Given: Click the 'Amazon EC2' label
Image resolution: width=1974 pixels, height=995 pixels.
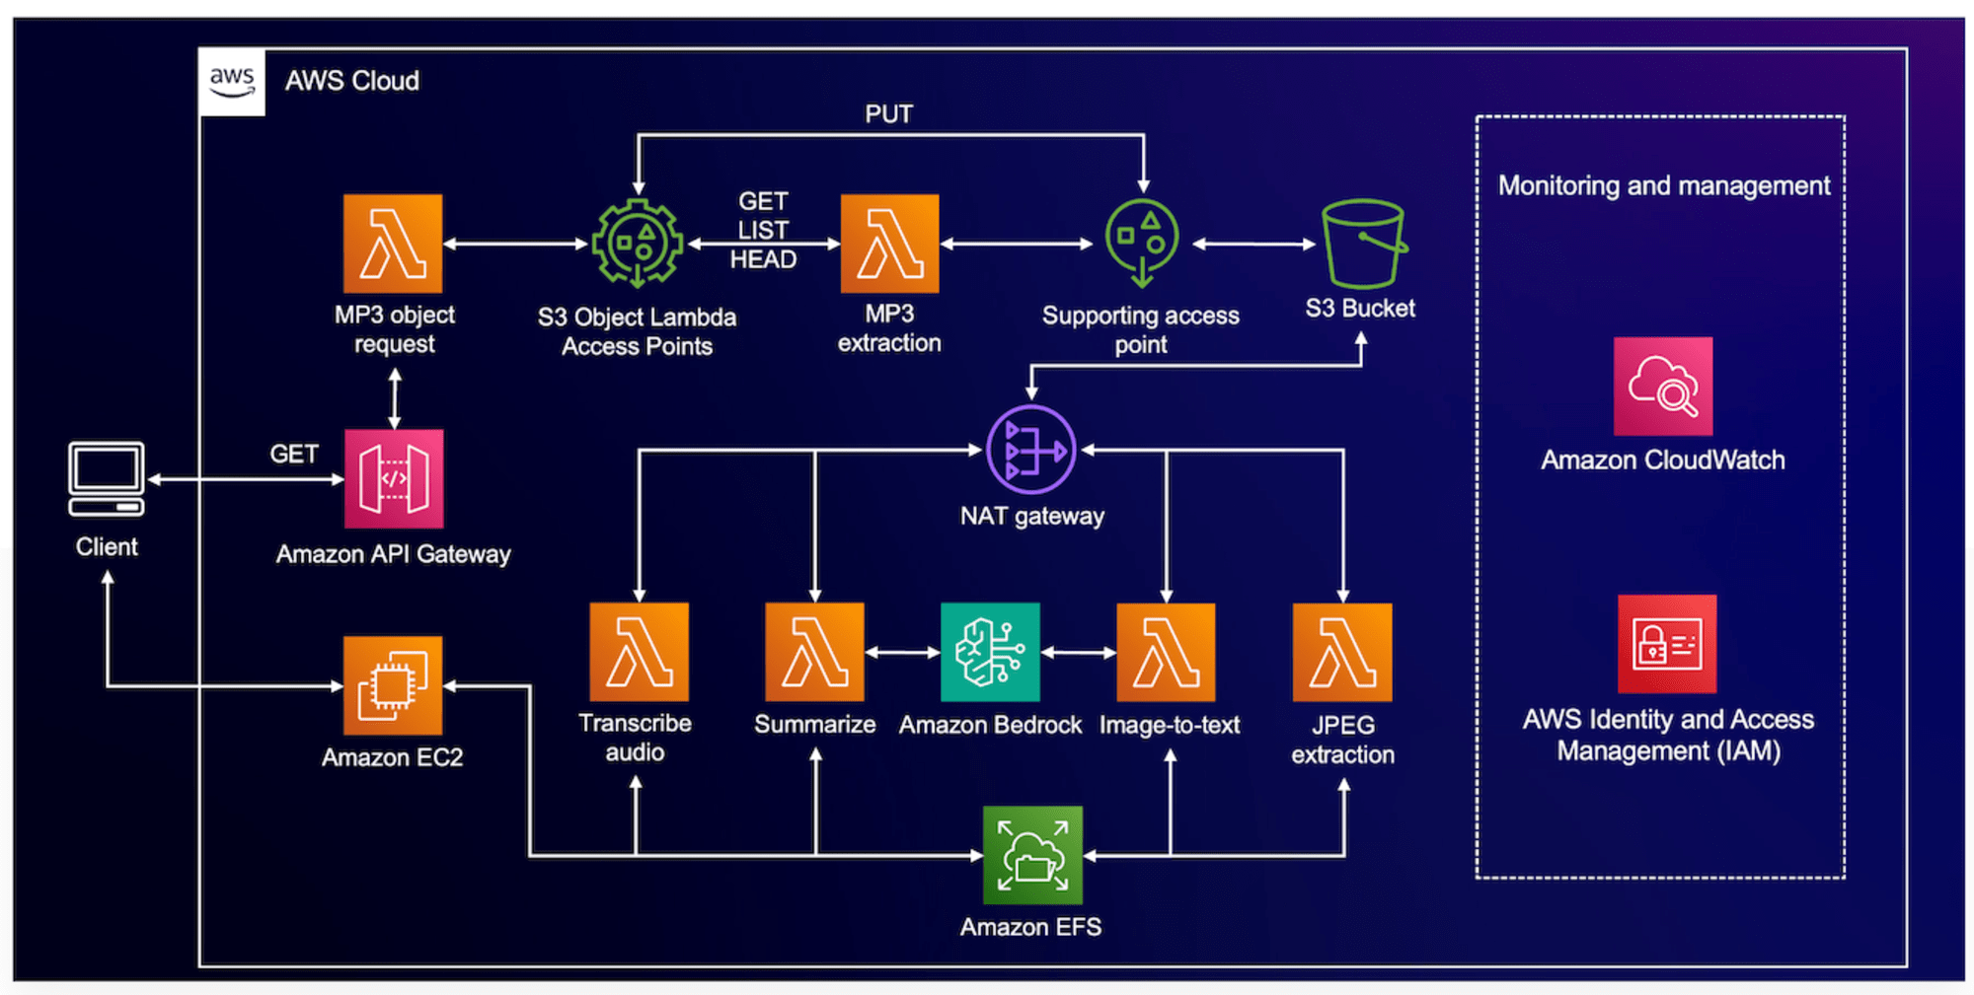Looking at the screenshot, I should [x=392, y=757].
